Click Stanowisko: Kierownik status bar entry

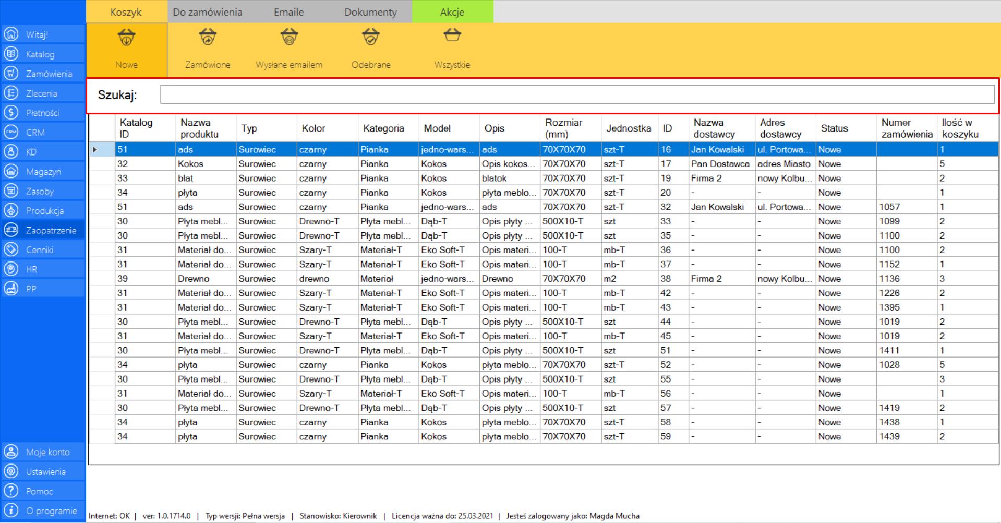click(338, 516)
